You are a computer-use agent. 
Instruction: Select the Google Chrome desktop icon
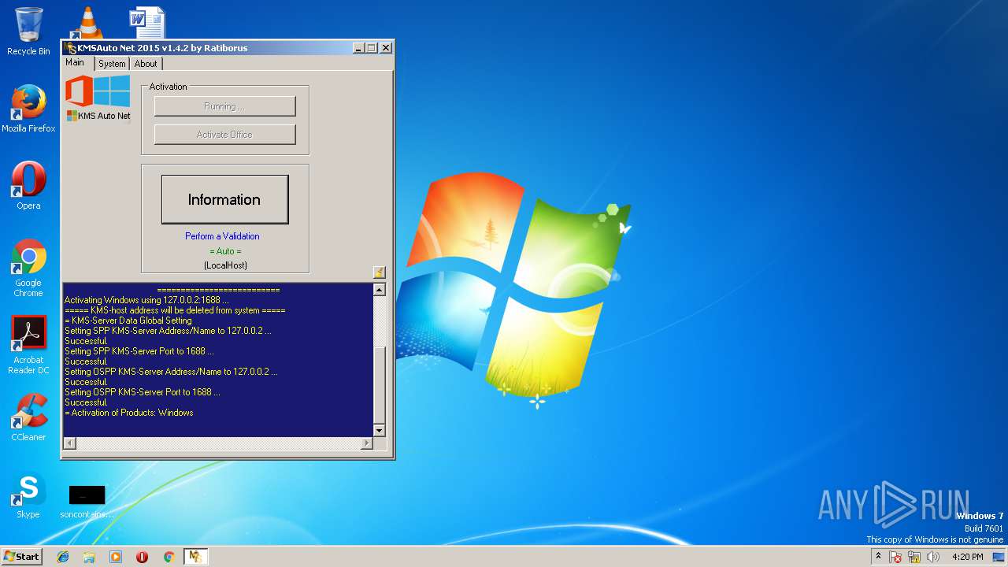[28, 268]
